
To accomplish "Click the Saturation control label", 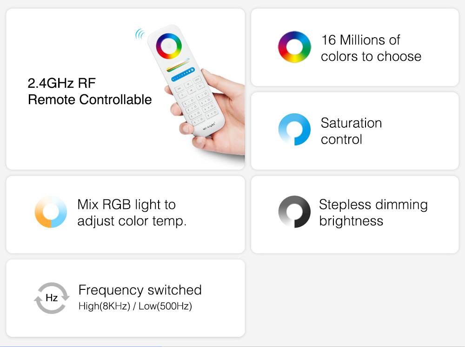I will click(351, 131).
